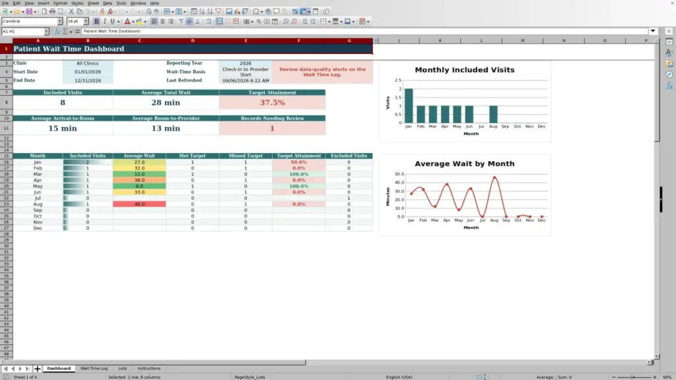Image resolution: width=676 pixels, height=380 pixels.
Task: Open the Select Function sum dropdown arrow
Action: coord(71,31)
